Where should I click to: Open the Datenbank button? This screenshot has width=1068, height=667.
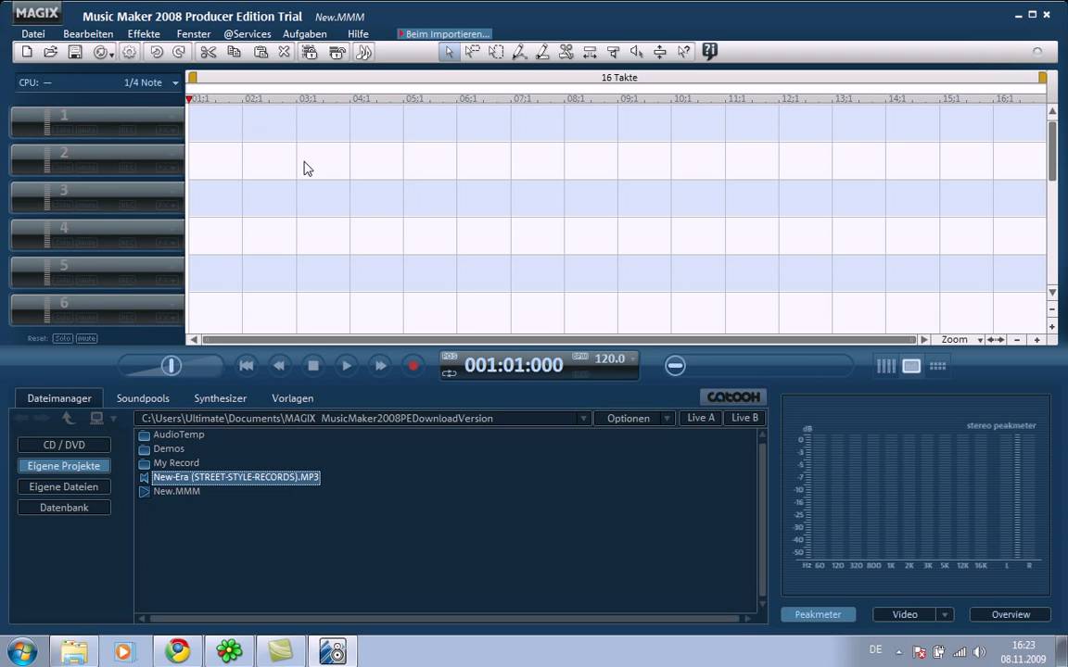pyautogui.click(x=64, y=508)
